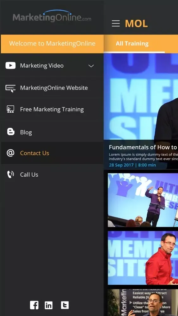The image size is (178, 316).
Task: Tap the phone handset icon
Action: pyautogui.click(x=10, y=174)
